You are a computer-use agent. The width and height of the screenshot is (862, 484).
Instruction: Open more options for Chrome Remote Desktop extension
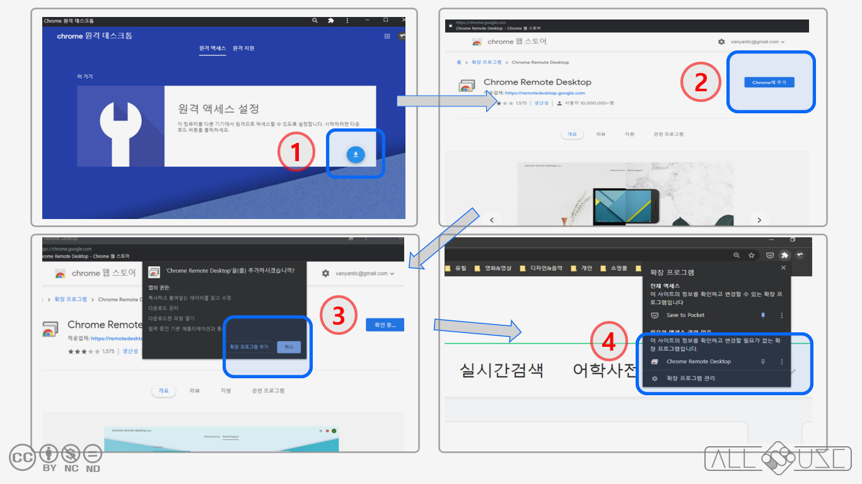[782, 362]
